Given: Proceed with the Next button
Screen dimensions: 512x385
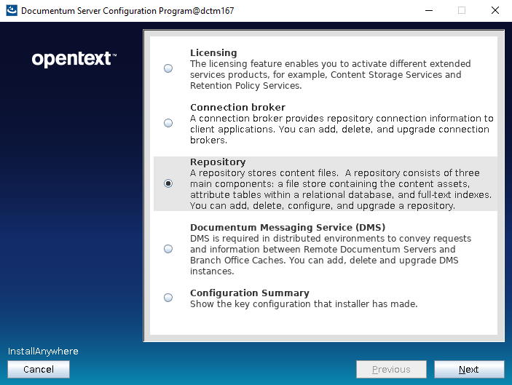Looking at the screenshot, I should pyautogui.click(x=468, y=370).
